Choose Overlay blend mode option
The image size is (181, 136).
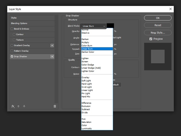(x=86, y=77)
